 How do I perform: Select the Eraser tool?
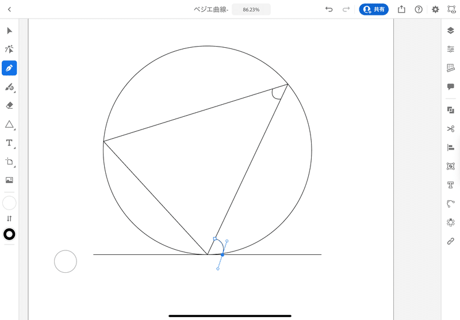pos(9,105)
